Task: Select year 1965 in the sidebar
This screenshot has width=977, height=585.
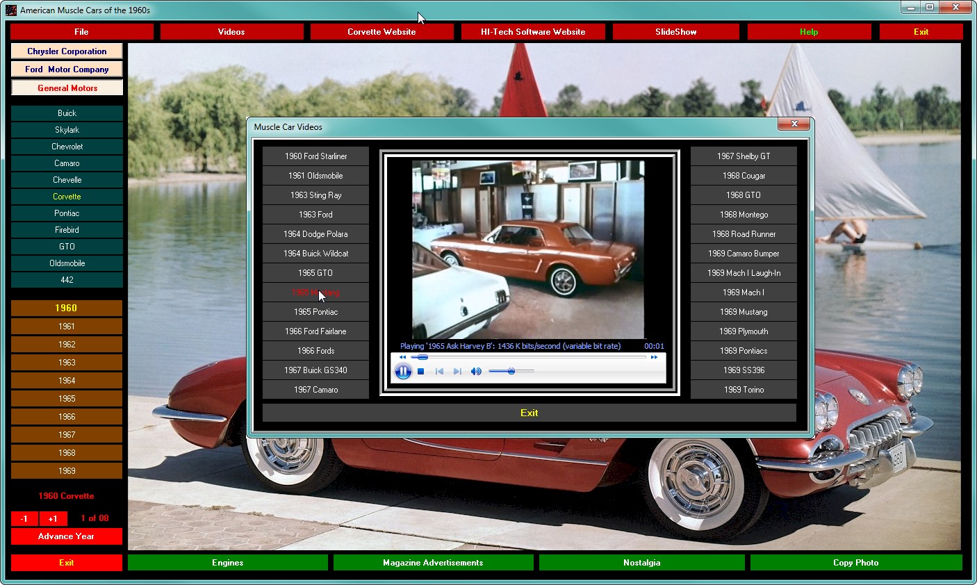Action: [67, 399]
